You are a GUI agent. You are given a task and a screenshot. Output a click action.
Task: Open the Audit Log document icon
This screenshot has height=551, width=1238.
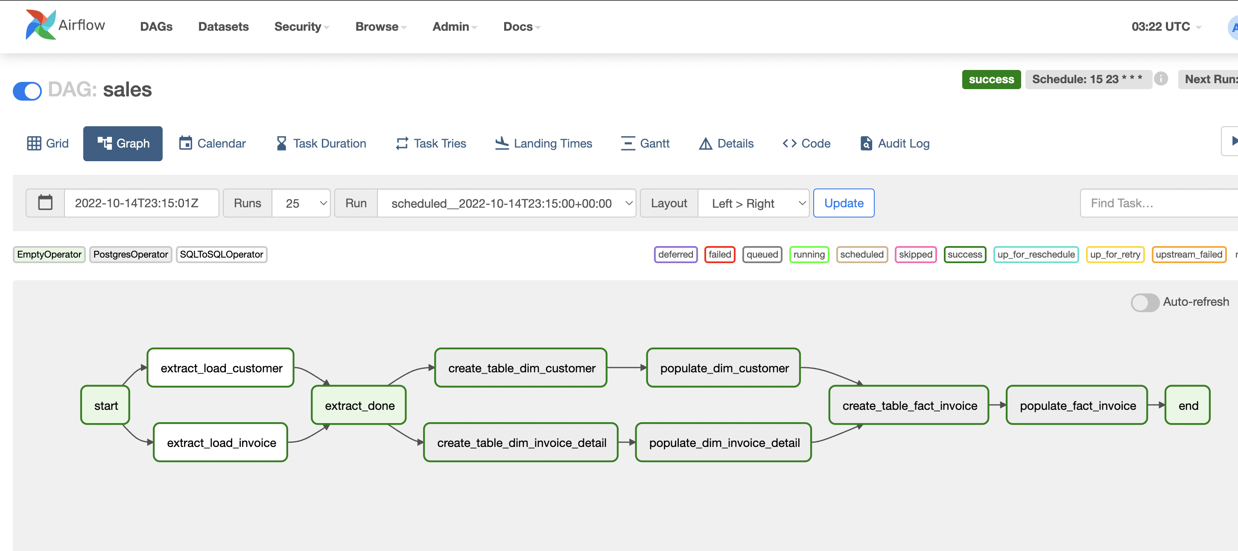[x=866, y=144]
